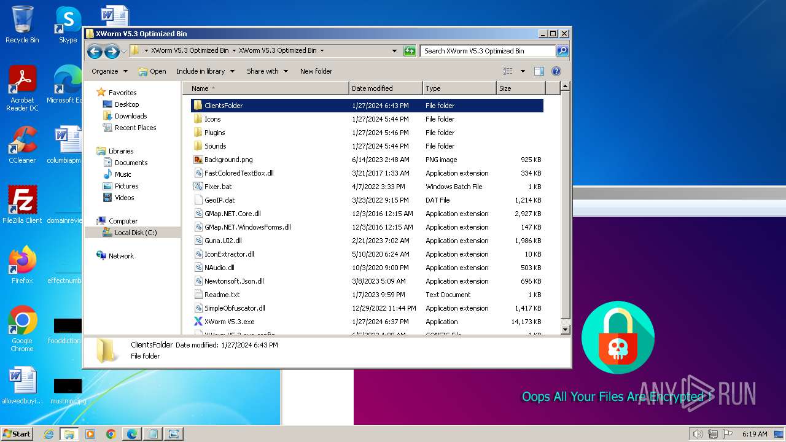Sort files by the Type column header
786x442 pixels.
(x=459, y=88)
